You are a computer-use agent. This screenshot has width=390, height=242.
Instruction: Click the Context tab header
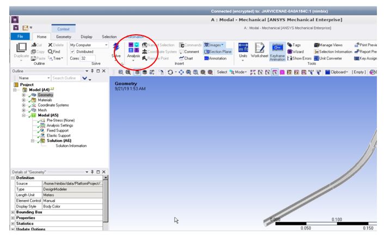pos(63,29)
